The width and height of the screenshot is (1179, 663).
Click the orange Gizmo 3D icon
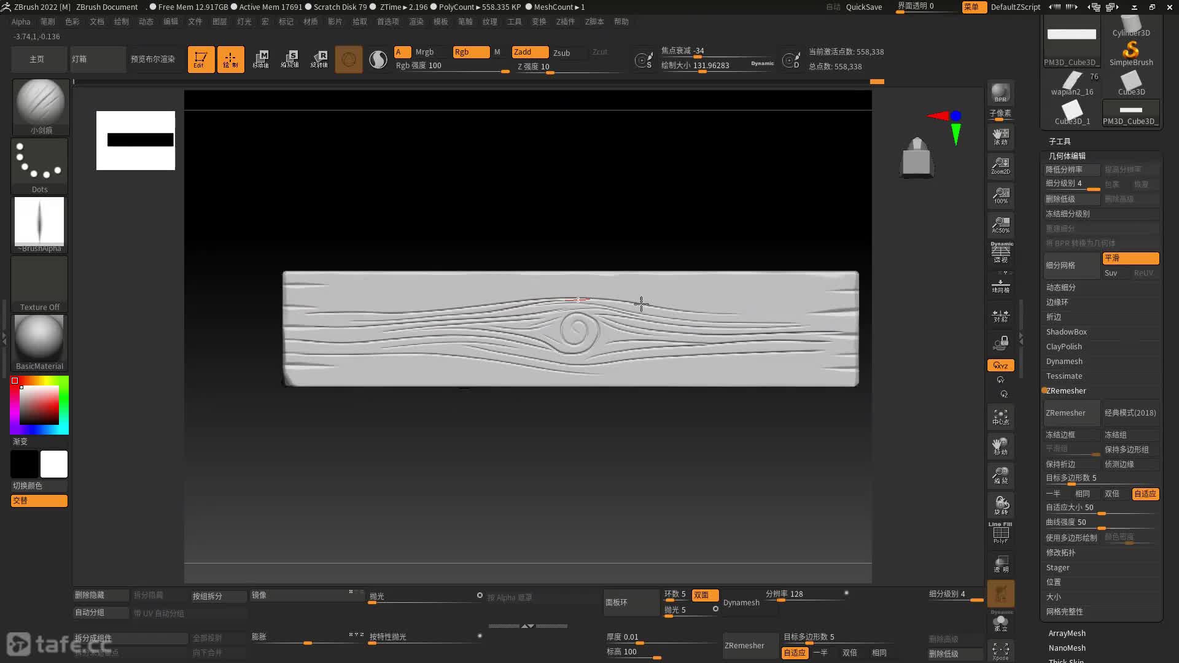(x=349, y=60)
